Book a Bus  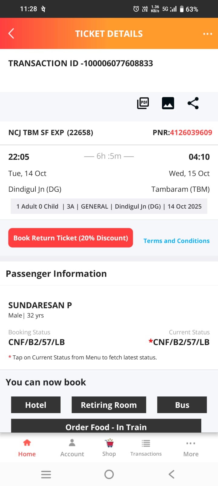tap(182, 405)
